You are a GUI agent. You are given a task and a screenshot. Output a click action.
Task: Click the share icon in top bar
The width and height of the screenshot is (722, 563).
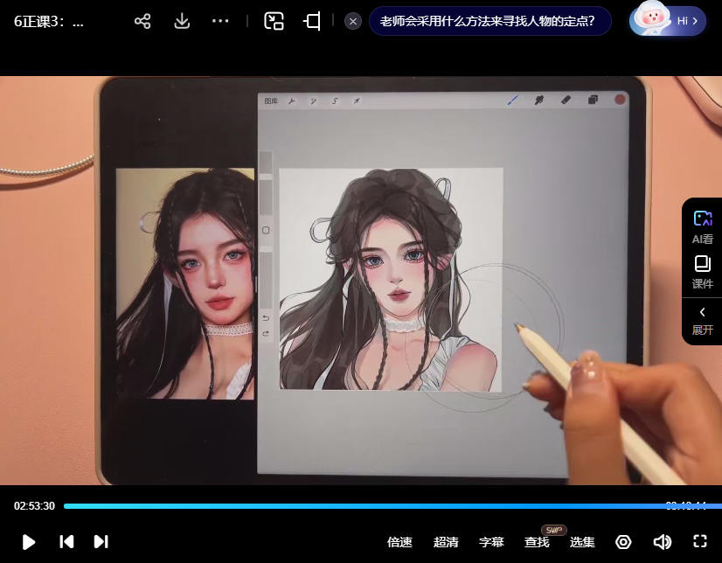click(x=142, y=21)
